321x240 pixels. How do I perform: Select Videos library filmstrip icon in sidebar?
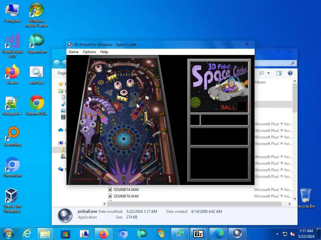[x=63, y=117]
